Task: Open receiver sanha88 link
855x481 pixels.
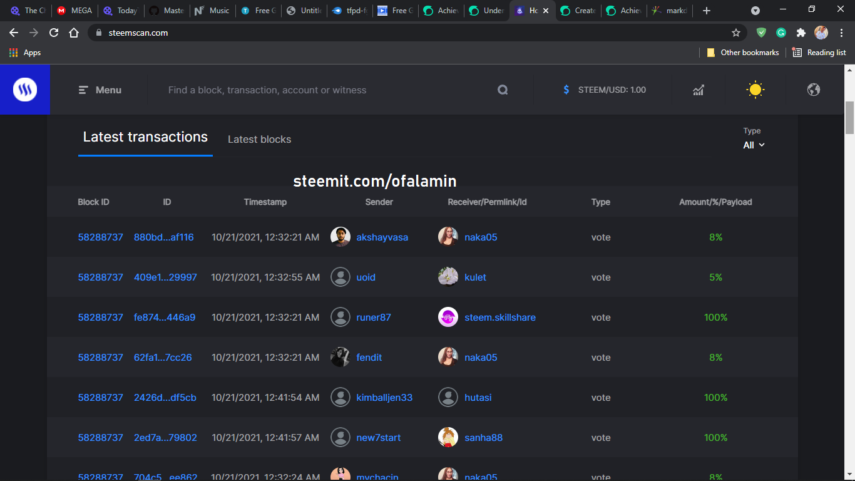Action: (x=483, y=438)
